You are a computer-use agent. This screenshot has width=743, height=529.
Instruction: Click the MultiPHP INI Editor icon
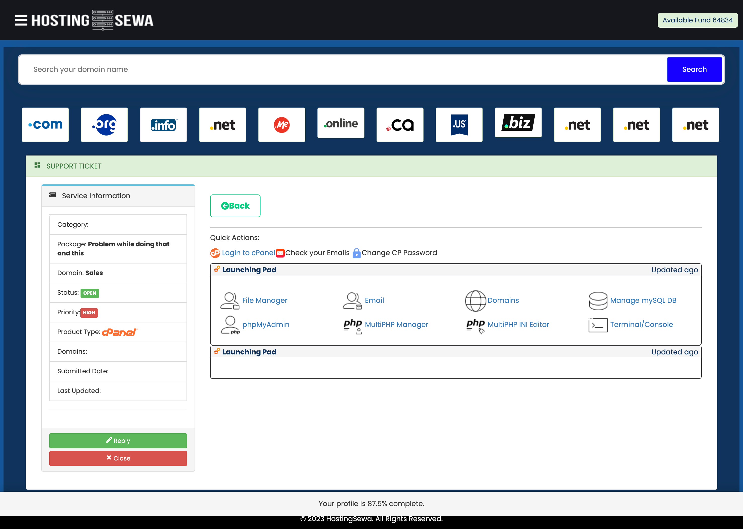475,325
